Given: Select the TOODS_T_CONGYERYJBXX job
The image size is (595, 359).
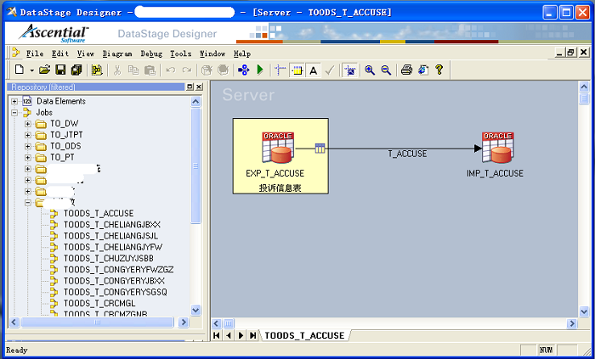Looking at the screenshot, I should coord(114,281).
